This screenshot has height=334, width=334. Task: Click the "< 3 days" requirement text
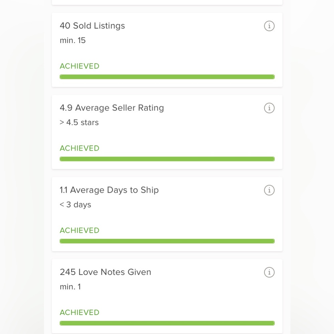75,205
